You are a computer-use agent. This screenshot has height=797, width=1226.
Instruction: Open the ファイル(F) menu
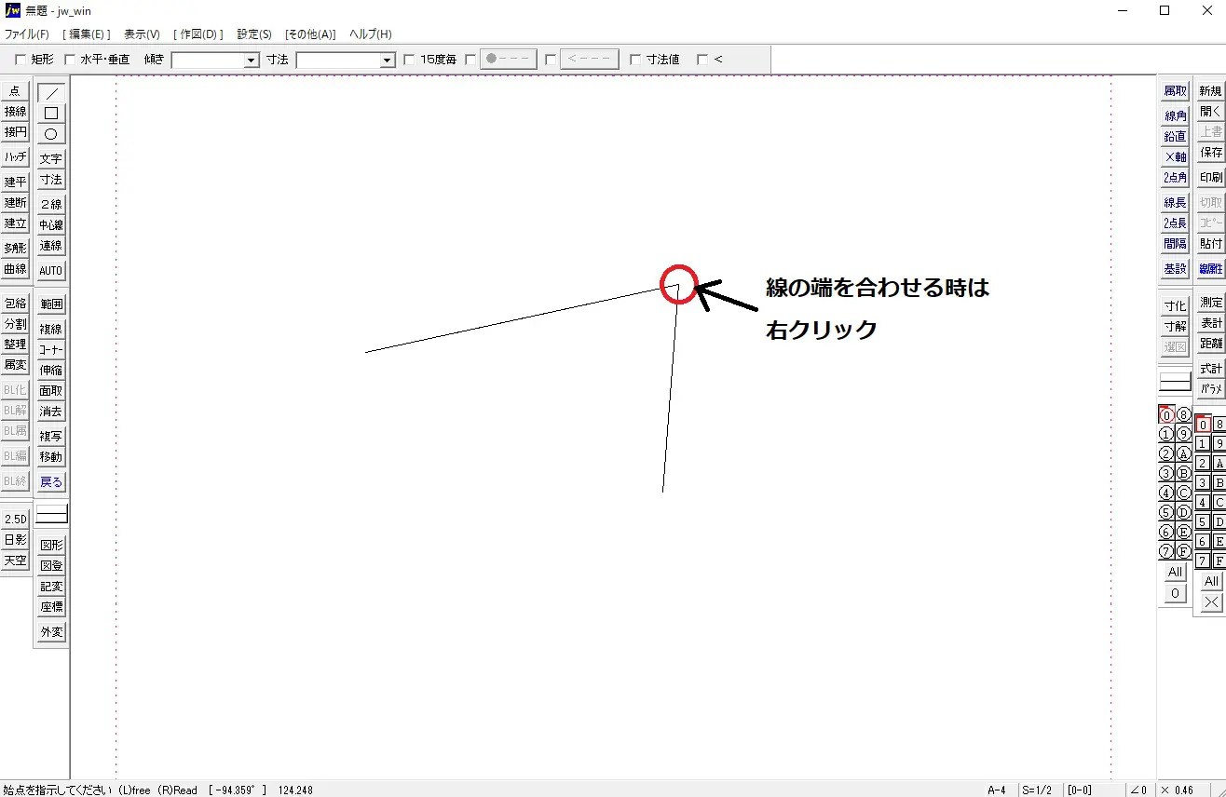(x=26, y=34)
